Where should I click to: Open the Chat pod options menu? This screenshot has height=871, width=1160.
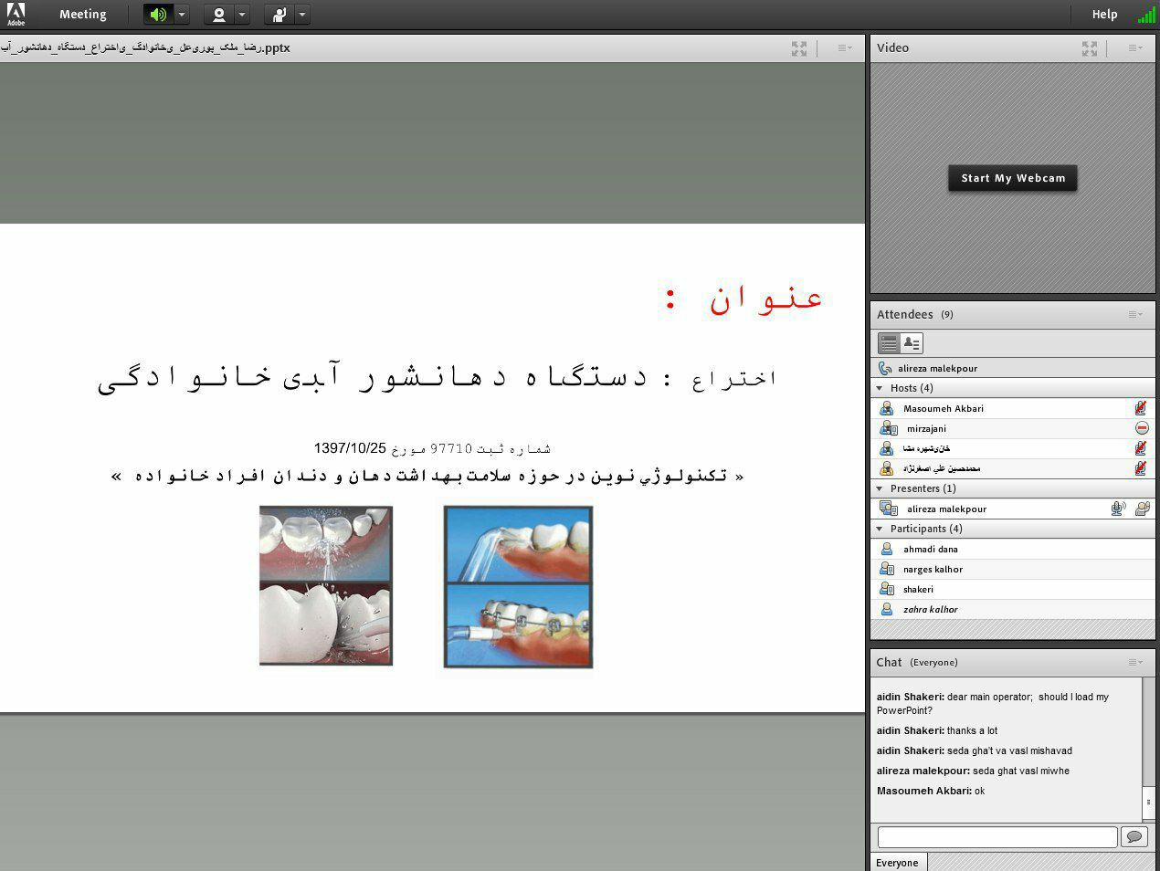(1135, 662)
